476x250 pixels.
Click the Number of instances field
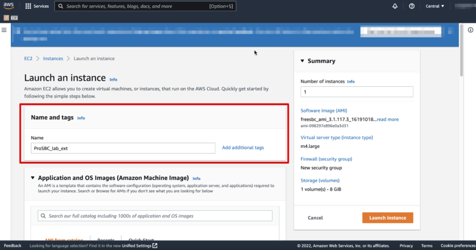(x=356, y=92)
